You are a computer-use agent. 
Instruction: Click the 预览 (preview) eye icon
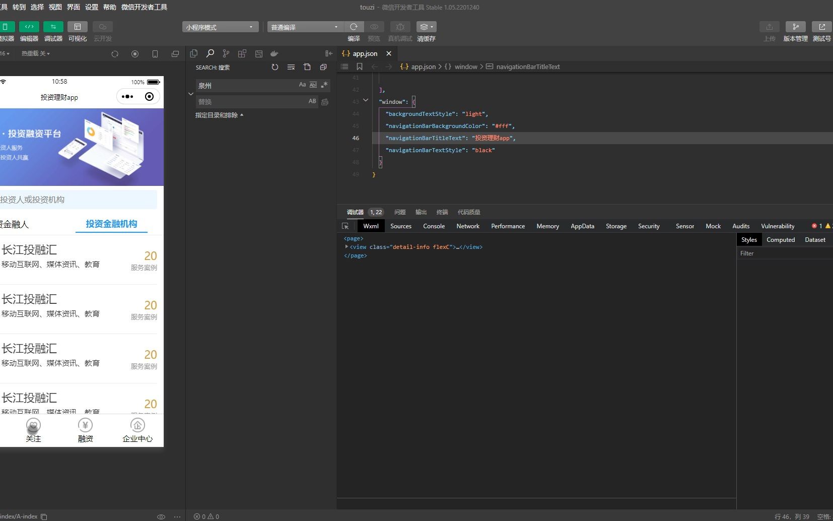[x=374, y=27]
